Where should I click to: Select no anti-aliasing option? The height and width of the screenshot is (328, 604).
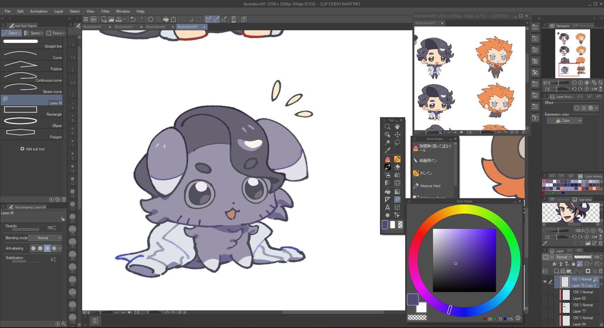click(33, 248)
